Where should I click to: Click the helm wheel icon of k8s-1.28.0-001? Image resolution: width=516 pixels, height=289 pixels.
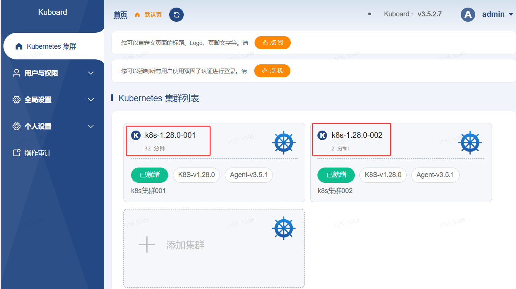pyautogui.click(x=284, y=142)
